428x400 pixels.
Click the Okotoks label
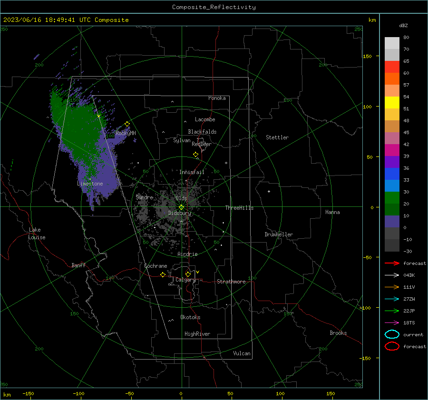pos(190,317)
